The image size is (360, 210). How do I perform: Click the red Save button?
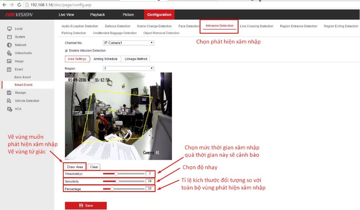click(x=86, y=205)
